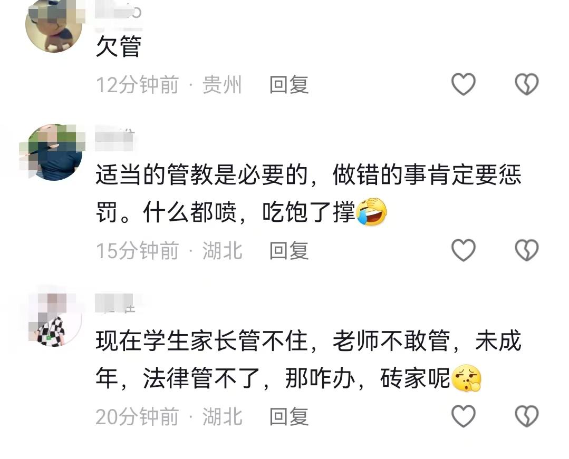Screen dimensions: 569x459
Task: Open the checkered-shirt avatar of third commenter
Action: pyautogui.click(x=54, y=318)
